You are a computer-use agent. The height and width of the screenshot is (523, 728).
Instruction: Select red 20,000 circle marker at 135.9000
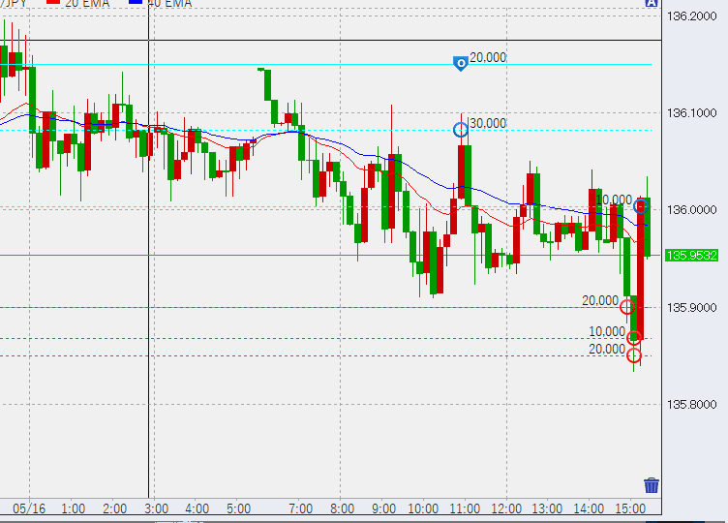point(626,307)
